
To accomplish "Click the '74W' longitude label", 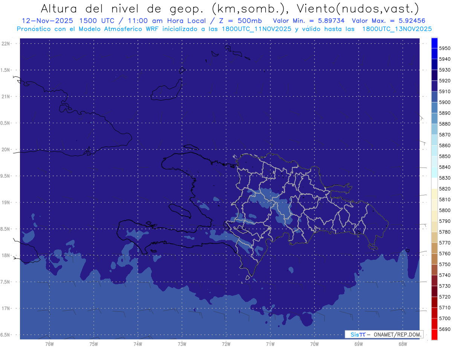I will [x=138, y=344].
